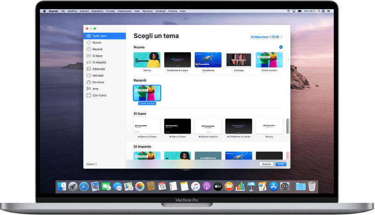Open the Formato menu
The image size is (375, 215).
110,11
